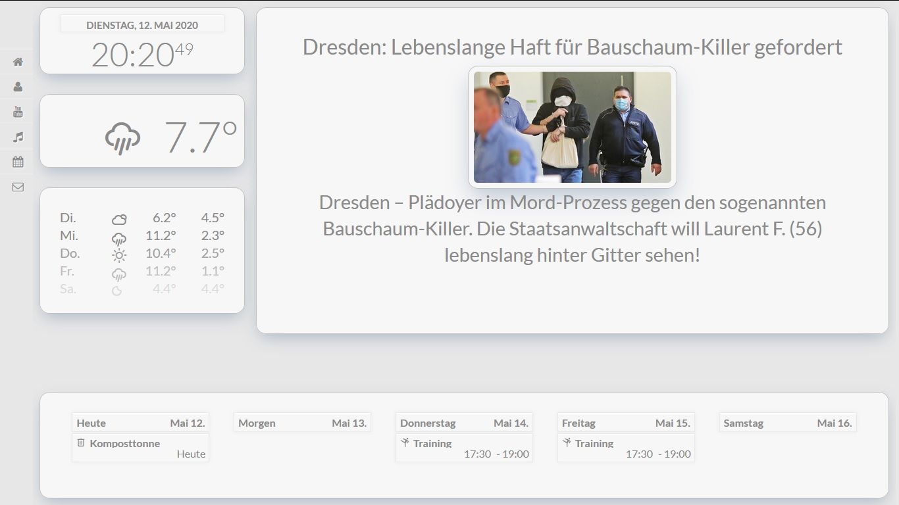Click the 'Heute' due label under Komposttonne

[191, 454]
